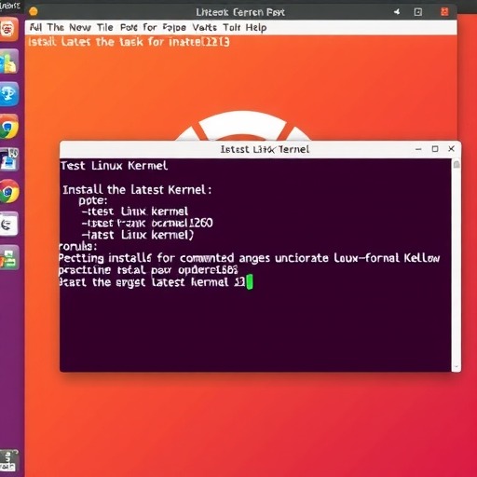Viewport: 477px width, 477px height.
Task: Open the blue and yellow files dock icon
Action: 8,62
